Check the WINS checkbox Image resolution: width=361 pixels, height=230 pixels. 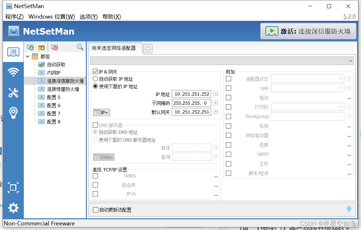[95, 176]
